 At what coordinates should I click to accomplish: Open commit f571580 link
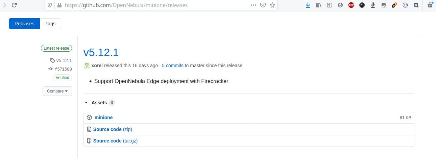click(63, 69)
